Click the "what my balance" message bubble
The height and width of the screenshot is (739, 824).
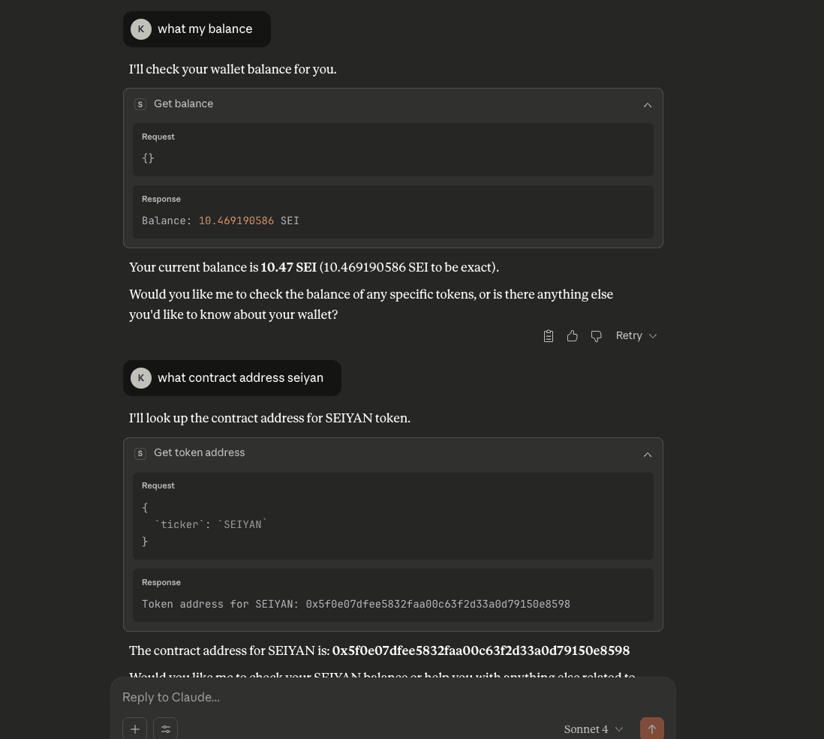point(205,29)
